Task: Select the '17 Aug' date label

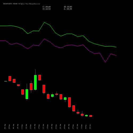Action: point(39,126)
